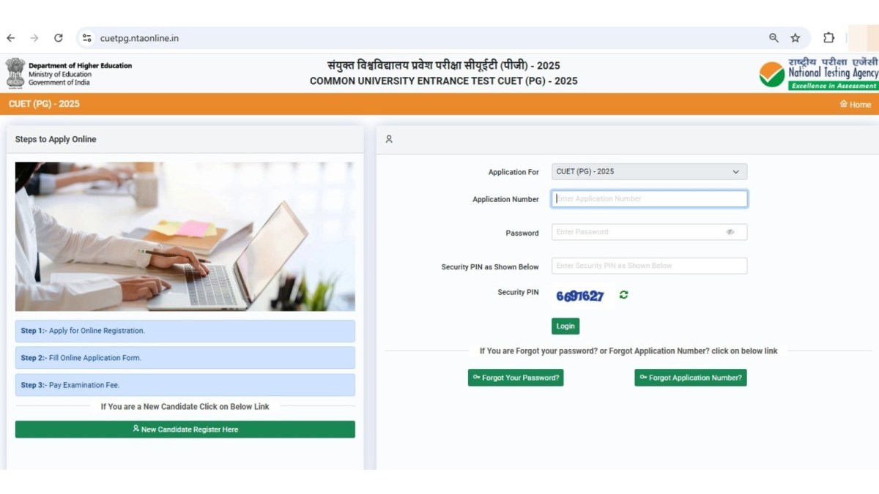The image size is (879, 494).
Task: Click the green Login button
Action: (x=565, y=326)
